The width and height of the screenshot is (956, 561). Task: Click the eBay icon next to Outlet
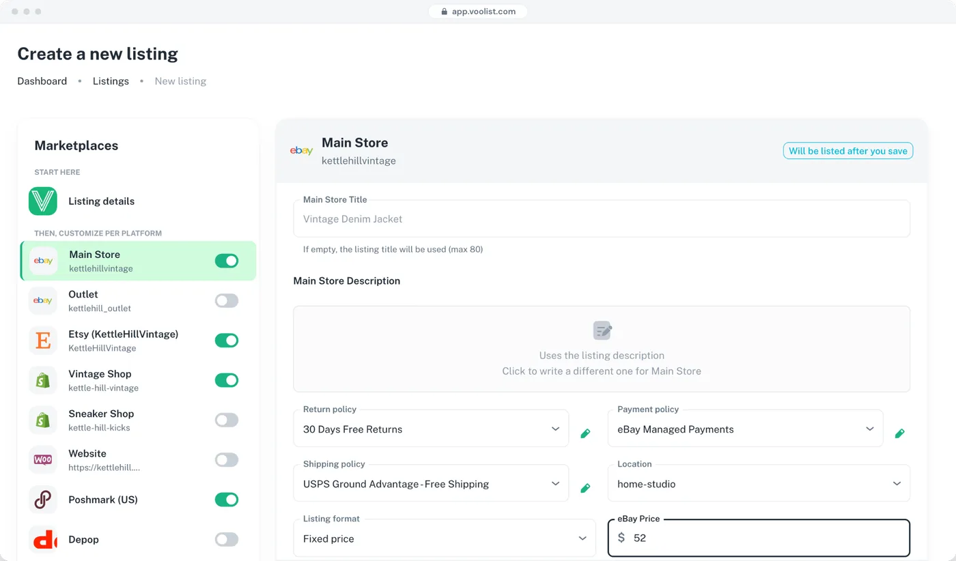[43, 301]
